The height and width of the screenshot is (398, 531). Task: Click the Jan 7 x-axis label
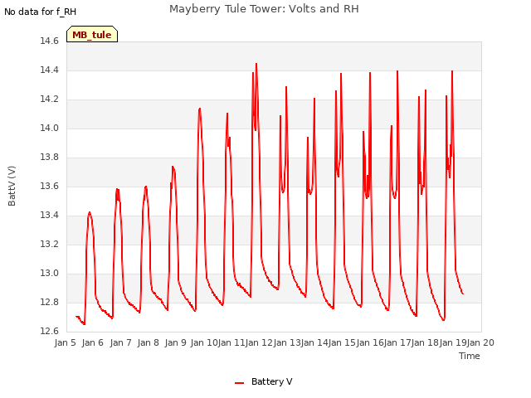coord(120,342)
